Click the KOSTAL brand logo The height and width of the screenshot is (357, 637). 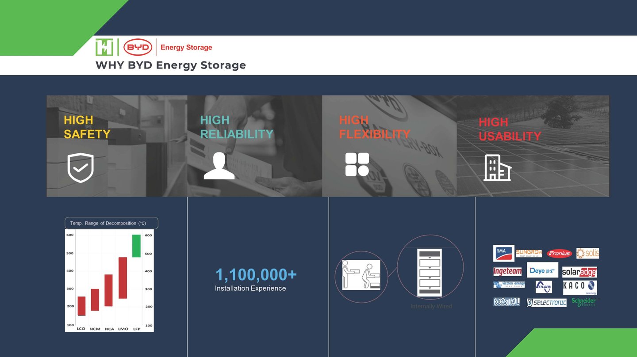pos(507,302)
